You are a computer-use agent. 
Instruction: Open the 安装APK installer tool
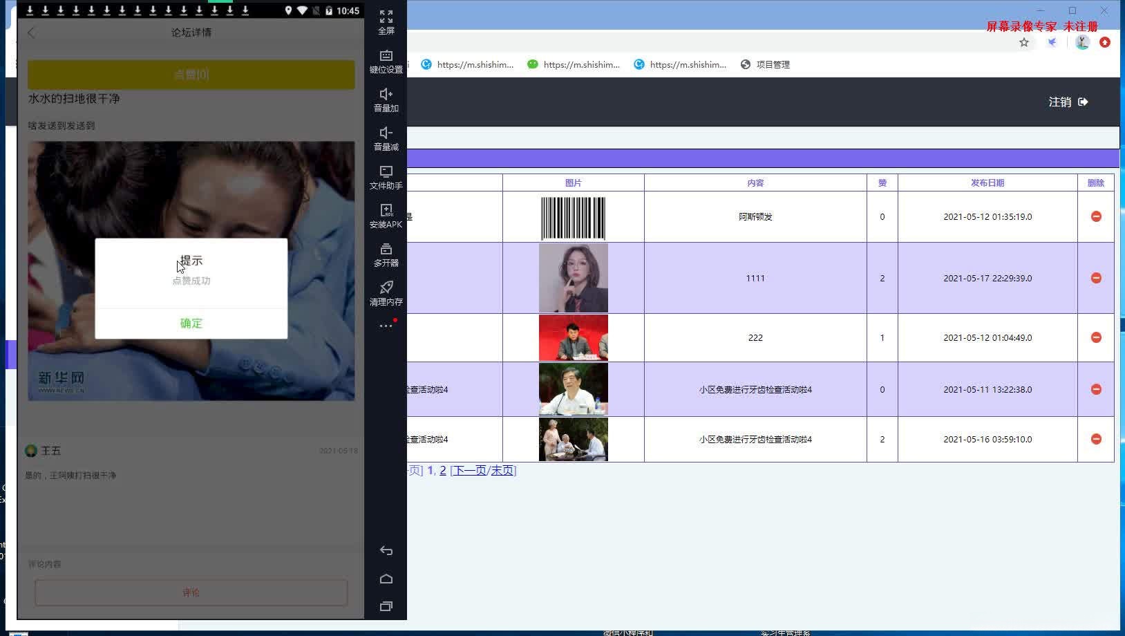(386, 214)
